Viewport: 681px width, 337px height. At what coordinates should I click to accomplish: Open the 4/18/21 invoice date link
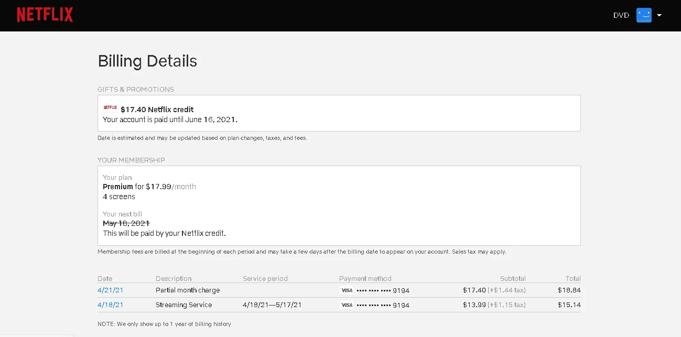tap(111, 305)
